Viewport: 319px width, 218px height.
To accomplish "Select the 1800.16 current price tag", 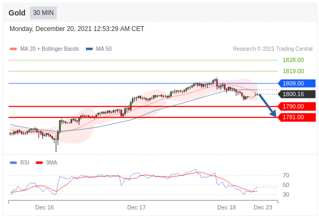I will pyautogui.click(x=297, y=94).
